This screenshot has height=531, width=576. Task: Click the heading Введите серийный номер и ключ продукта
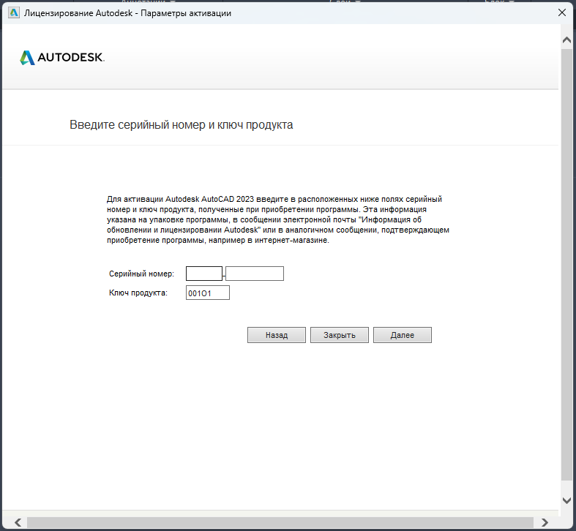click(181, 125)
